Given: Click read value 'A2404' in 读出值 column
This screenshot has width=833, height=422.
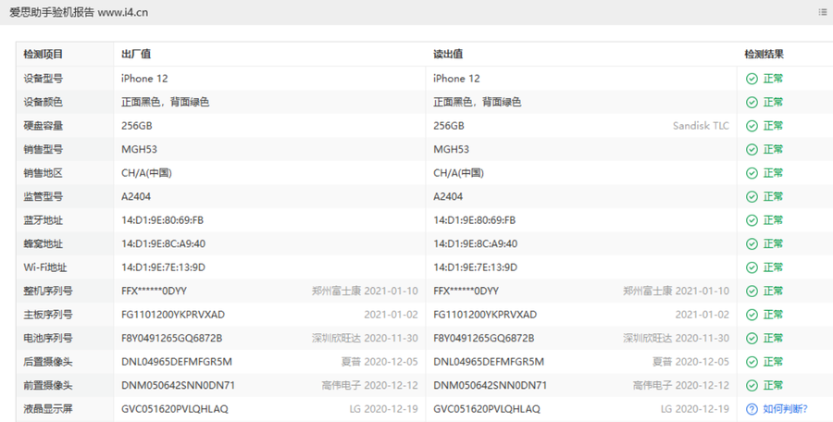Looking at the screenshot, I should tap(448, 196).
